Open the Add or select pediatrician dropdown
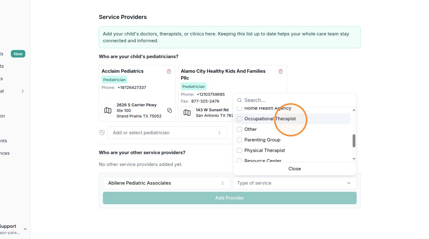The width and height of the screenshot is (429, 239). (x=167, y=133)
